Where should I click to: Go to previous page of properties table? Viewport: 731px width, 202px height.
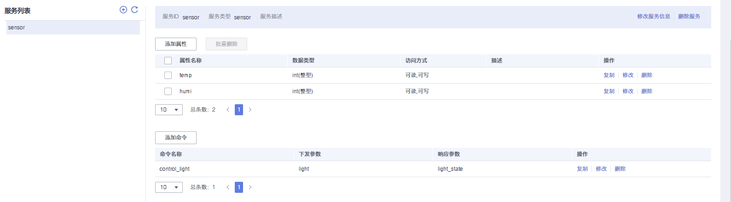(x=228, y=110)
